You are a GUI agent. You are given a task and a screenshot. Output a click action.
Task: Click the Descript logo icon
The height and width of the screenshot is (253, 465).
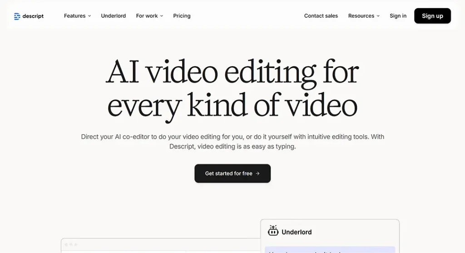(x=17, y=16)
